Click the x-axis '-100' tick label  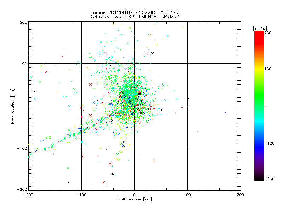point(81,195)
